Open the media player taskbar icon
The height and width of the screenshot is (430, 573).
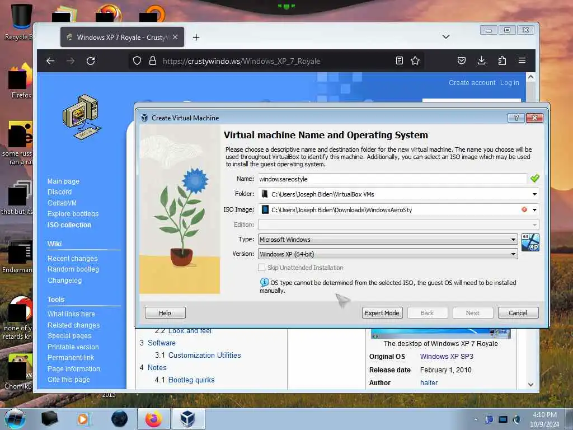tap(83, 419)
